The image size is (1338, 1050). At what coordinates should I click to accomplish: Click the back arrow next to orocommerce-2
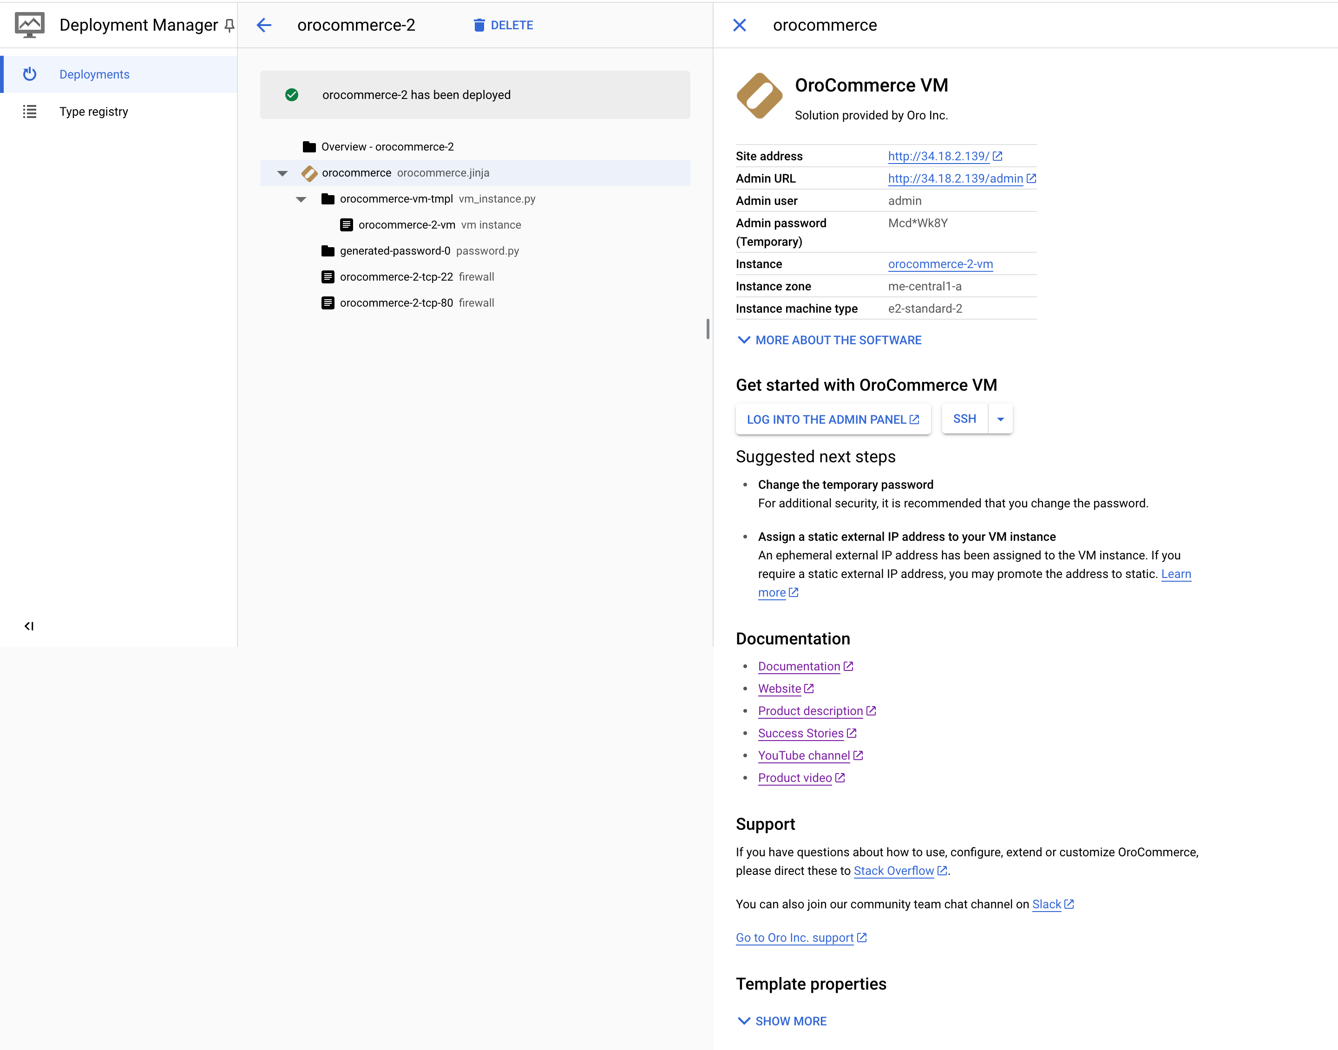pos(264,25)
